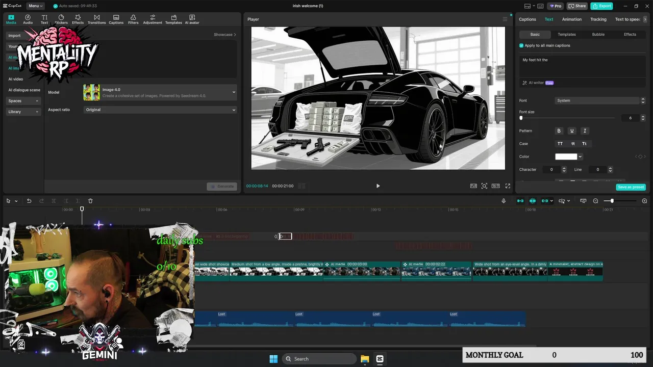Viewport: 653px width, 367px height.
Task: Toggle underline text pattern
Action: pyautogui.click(x=572, y=131)
